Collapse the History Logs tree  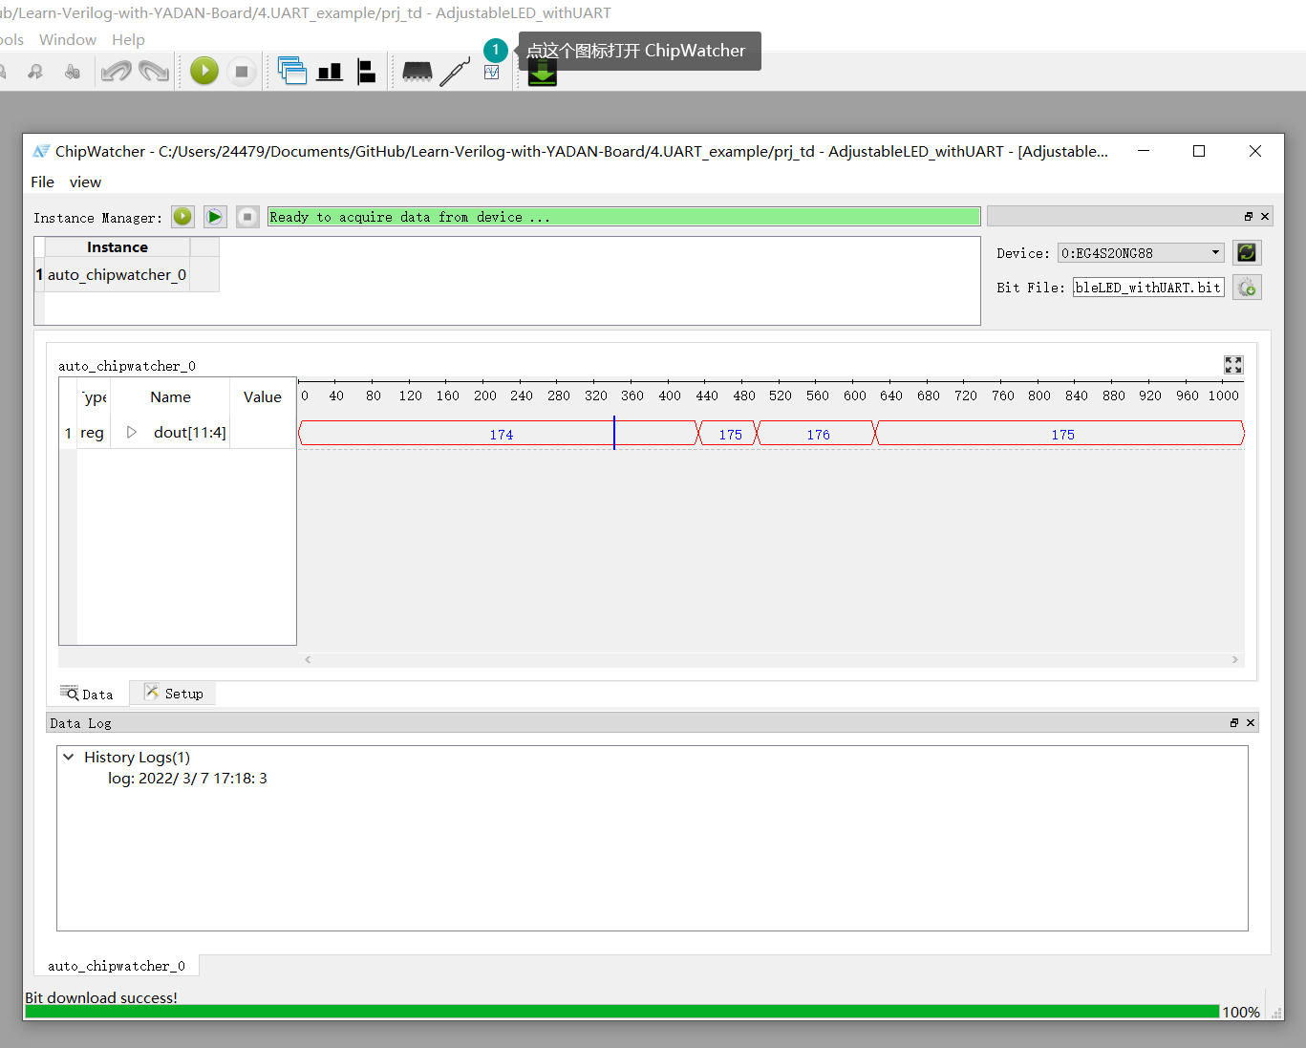pos(69,757)
